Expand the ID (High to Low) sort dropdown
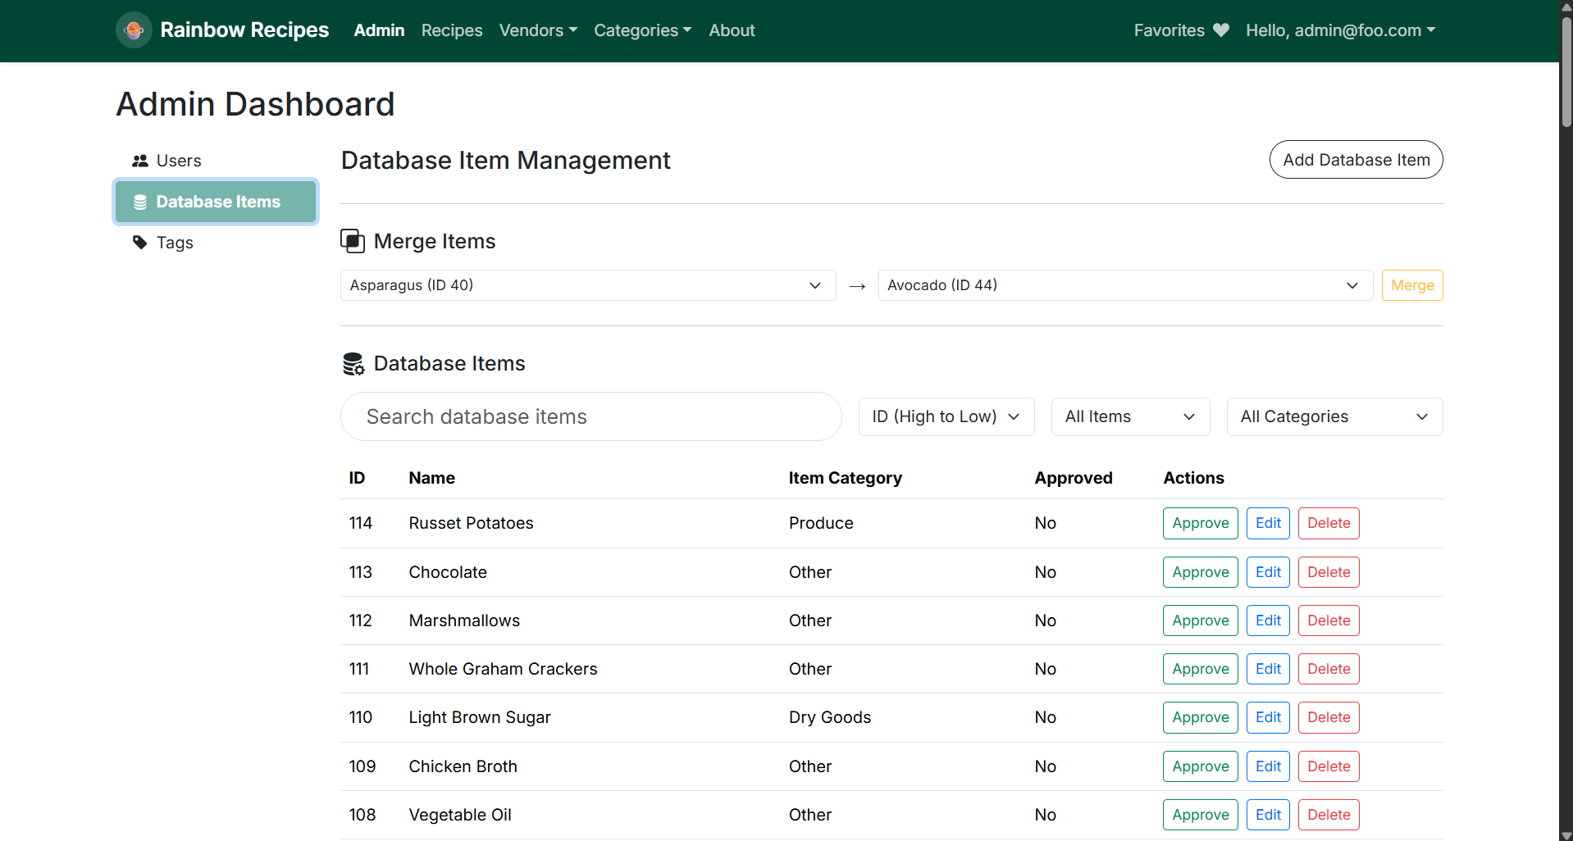 (x=946, y=416)
